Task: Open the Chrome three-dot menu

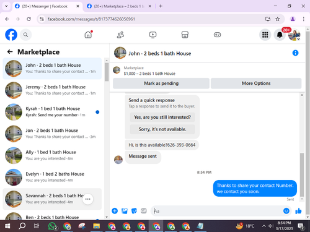Action: (x=303, y=19)
